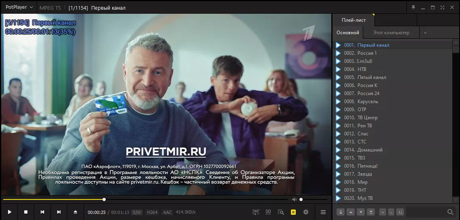Select playlist entry 0017. Звезда
460x220 pixels.
tap(393, 174)
